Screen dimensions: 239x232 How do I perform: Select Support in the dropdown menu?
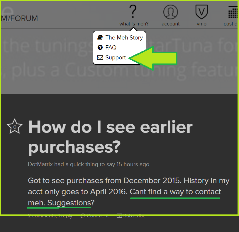(116, 57)
